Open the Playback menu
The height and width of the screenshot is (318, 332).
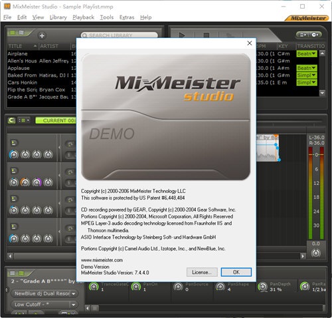point(83,17)
